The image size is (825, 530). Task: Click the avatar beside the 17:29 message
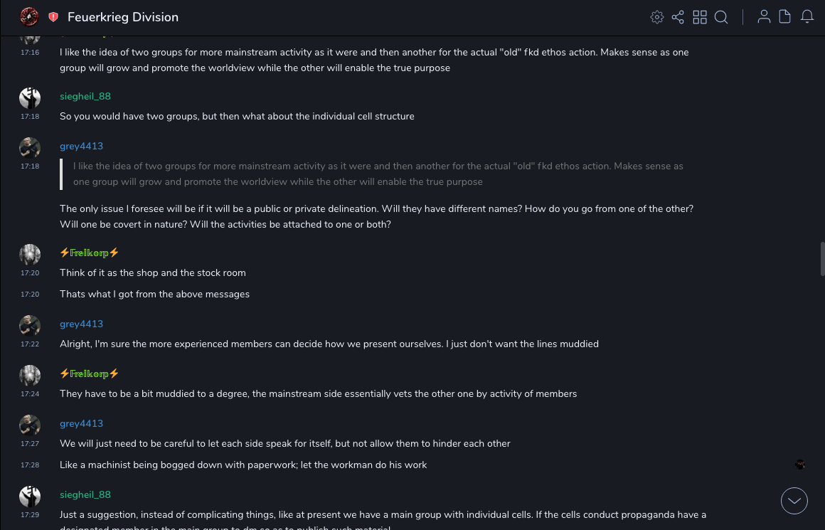click(30, 496)
